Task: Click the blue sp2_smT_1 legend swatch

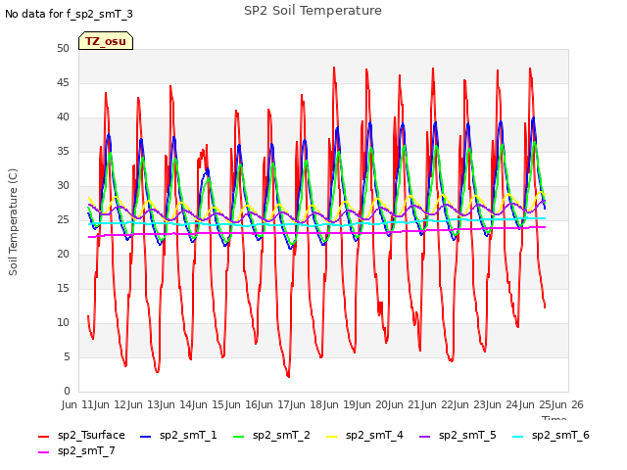Action: tap(146, 437)
